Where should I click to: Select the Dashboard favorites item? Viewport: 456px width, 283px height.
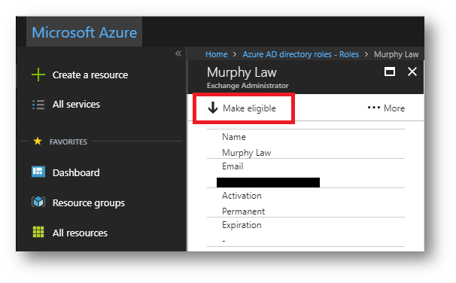click(x=65, y=172)
